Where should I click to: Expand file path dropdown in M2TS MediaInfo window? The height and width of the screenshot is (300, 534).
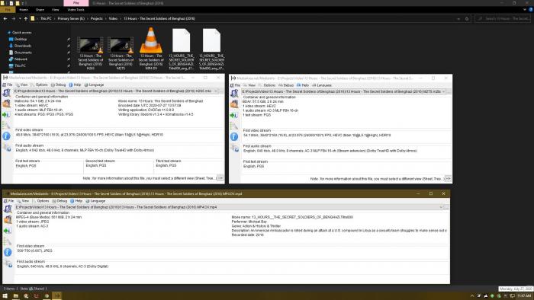tap(443, 91)
